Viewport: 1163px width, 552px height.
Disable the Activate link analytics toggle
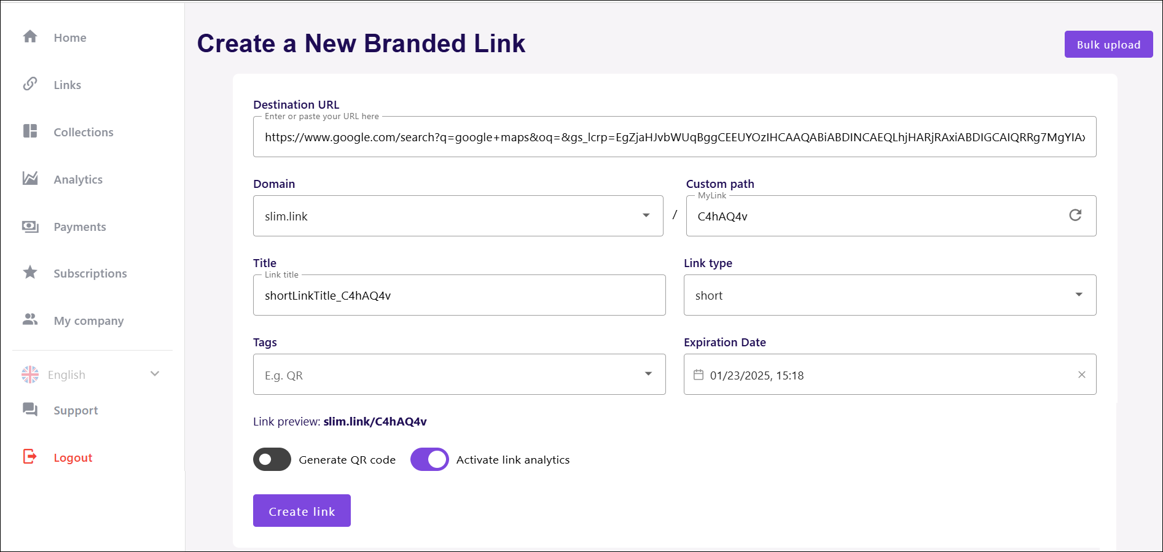[429, 459]
